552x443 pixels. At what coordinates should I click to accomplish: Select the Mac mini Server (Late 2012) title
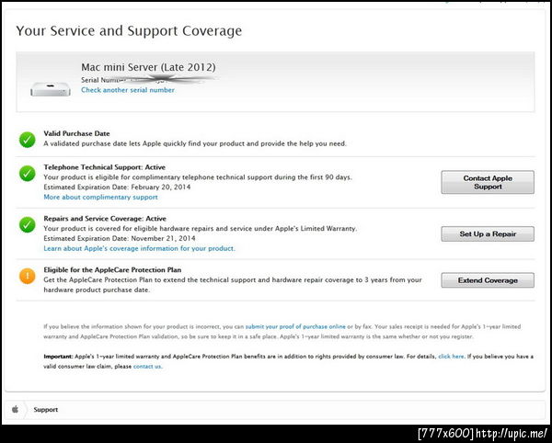[148, 67]
